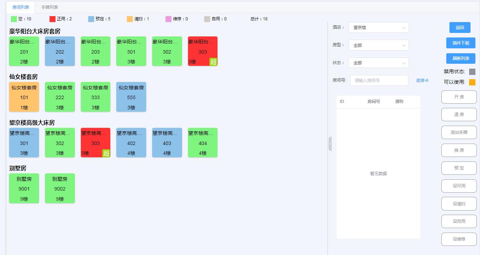Click the 开房 check-in button

tap(459, 97)
